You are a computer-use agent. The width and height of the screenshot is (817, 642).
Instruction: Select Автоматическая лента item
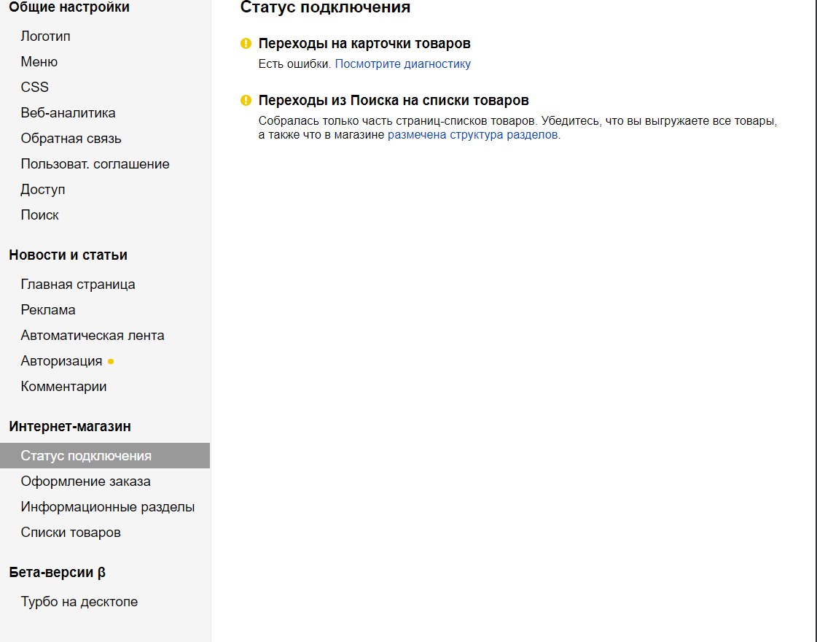(93, 336)
